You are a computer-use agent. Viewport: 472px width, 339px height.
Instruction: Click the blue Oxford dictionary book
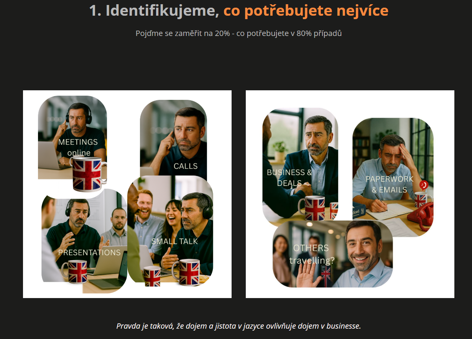point(359,211)
